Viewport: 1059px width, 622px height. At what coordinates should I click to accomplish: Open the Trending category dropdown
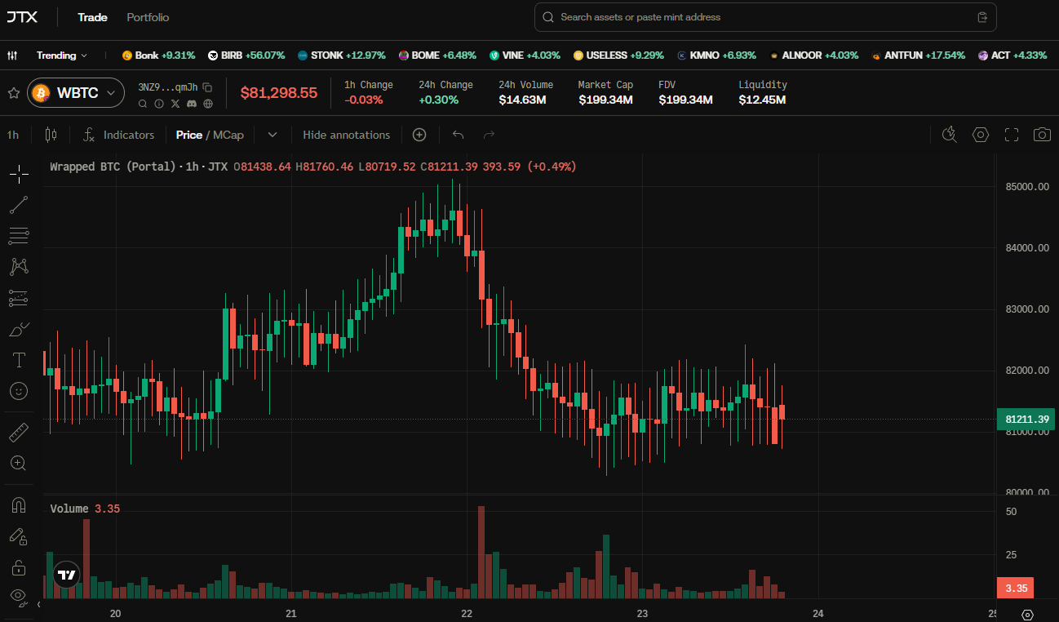62,56
